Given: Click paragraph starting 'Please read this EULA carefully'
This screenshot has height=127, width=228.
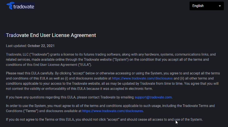Looking at the screenshot, I should (x=113, y=81).
